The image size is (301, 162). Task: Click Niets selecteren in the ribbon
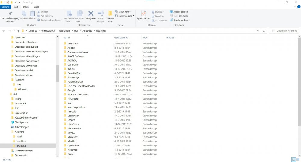point(179,16)
